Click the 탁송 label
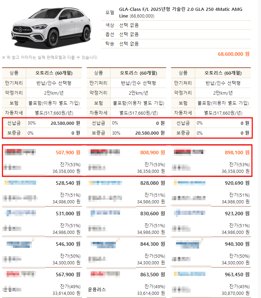The image size is (261, 298). click(x=110, y=44)
